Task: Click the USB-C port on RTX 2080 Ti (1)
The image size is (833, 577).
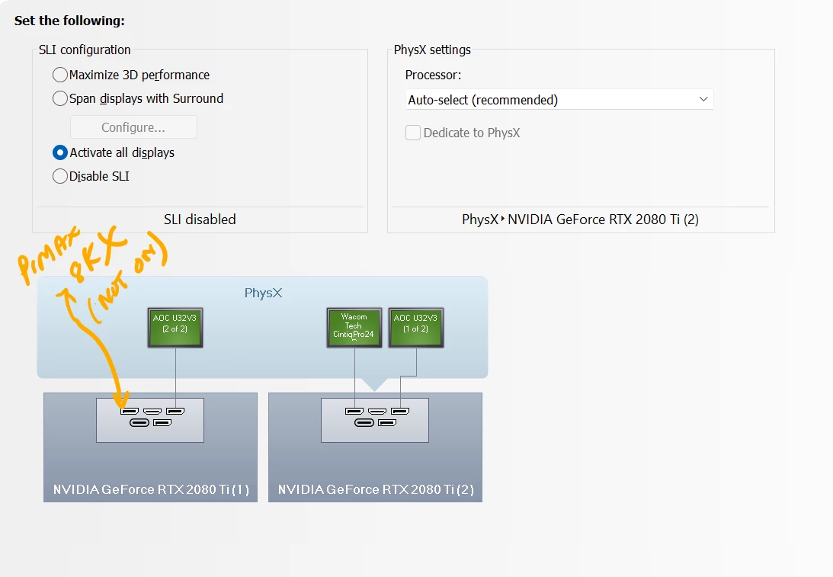Action: pyautogui.click(x=139, y=423)
